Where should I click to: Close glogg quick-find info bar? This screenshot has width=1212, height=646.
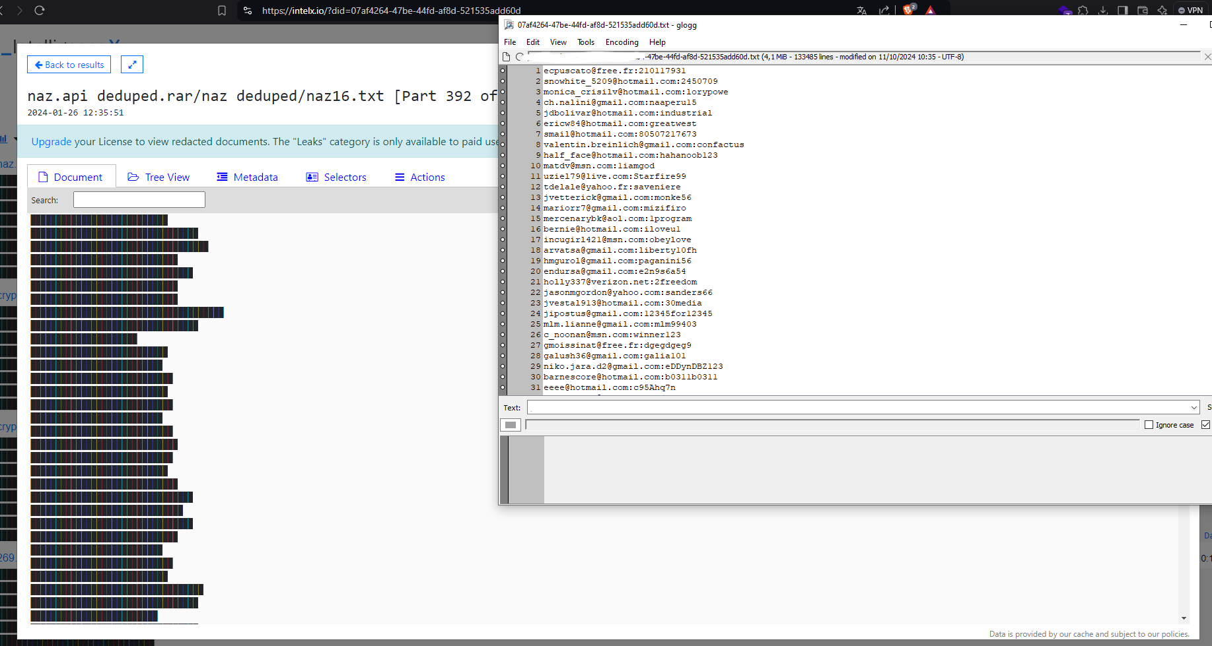click(1207, 57)
